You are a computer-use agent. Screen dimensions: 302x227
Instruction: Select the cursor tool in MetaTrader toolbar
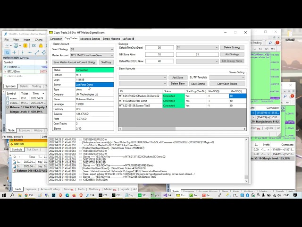pos(7,52)
